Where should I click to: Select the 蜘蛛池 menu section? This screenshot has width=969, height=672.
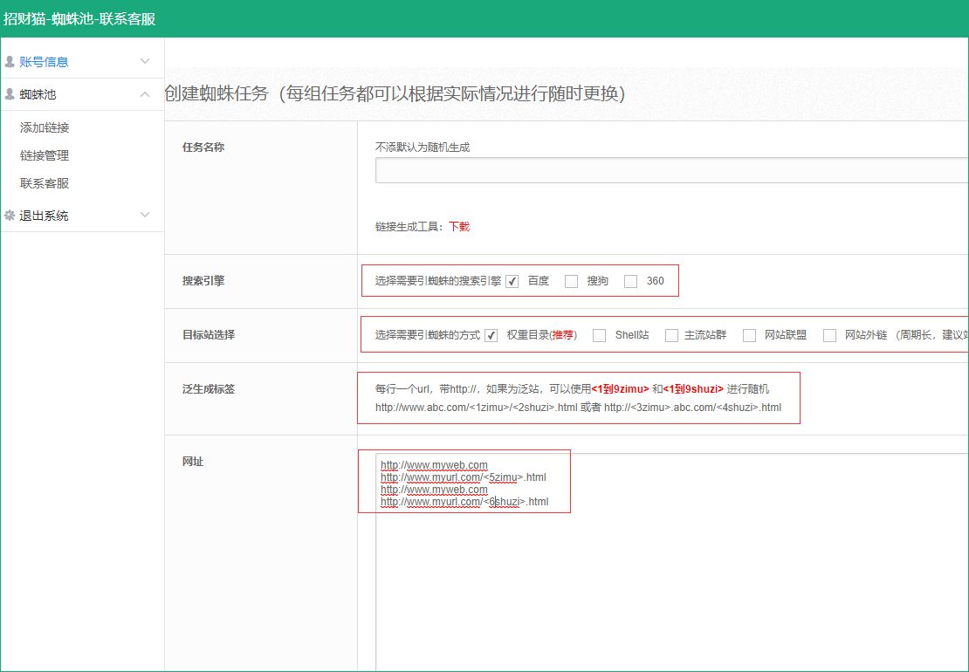point(82,94)
